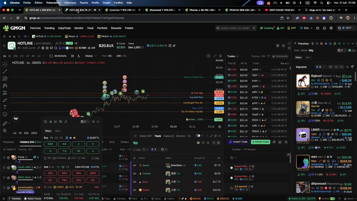
Task: Select the text annotation tool
Action: [5, 107]
